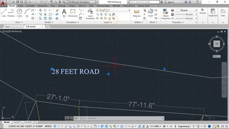Expand the Annotation panel dropdown

[x=73, y=22]
